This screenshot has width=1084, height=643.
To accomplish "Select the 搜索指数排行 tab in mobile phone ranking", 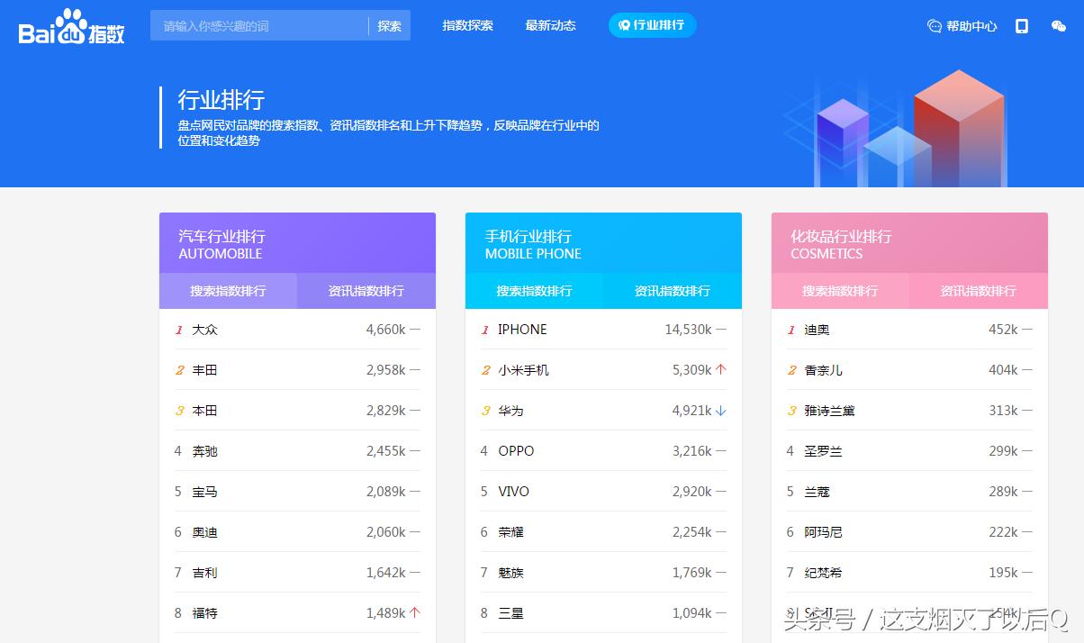I will [535, 290].
